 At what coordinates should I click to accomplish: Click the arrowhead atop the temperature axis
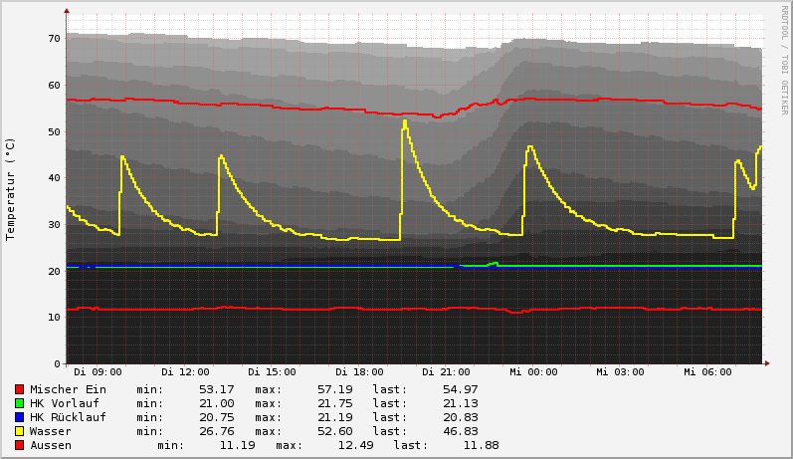click(67, 12)
